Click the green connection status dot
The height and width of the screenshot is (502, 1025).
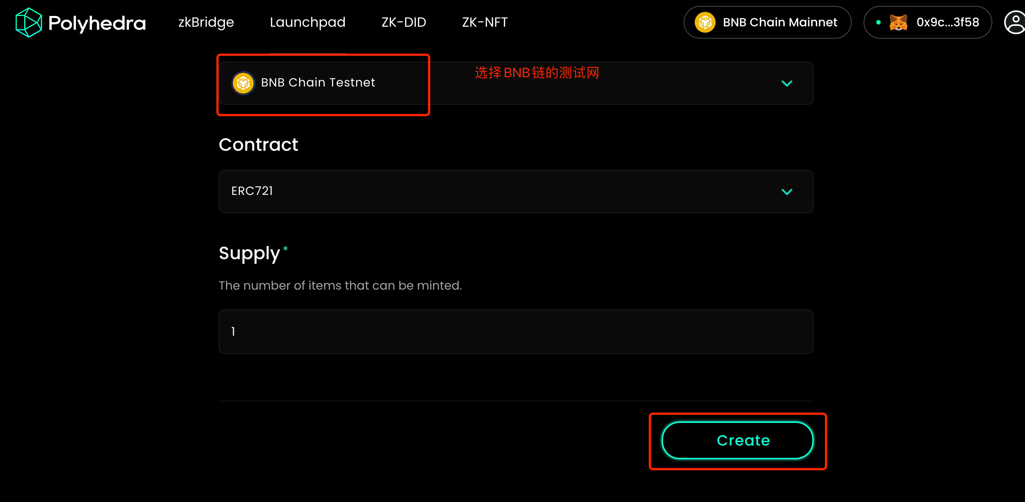(878, 23)
